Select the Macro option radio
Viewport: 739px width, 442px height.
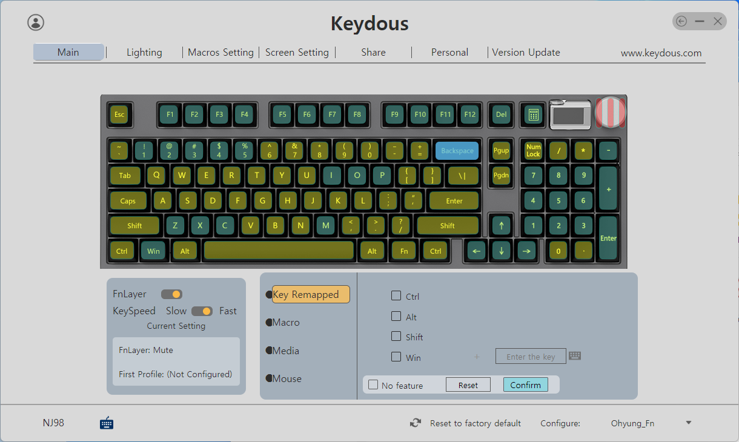coord(269,323)
